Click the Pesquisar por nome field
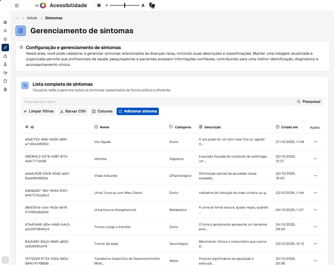Screen dimensions: 334x265 pos(158,102)
